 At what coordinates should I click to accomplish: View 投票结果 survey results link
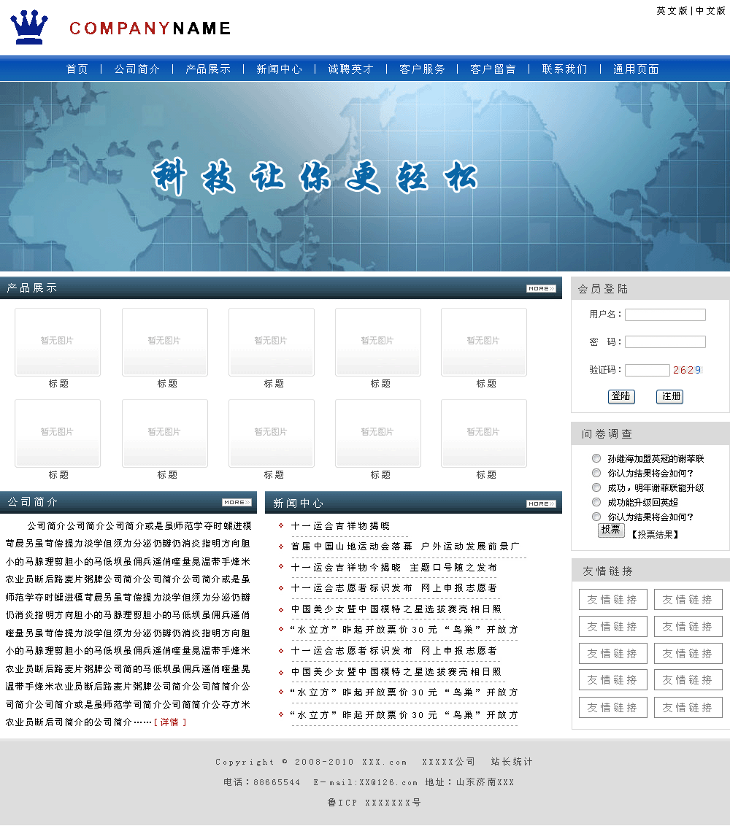pos(656,534)
